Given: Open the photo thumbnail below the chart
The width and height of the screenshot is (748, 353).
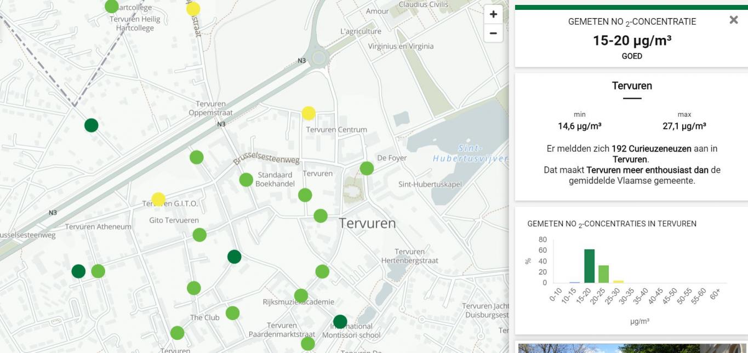Looking at the screenshot, I should pos(631,348).
